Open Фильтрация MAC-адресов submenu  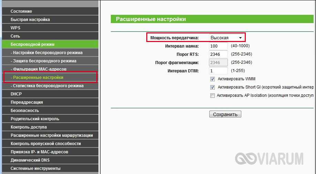(50, 69)
